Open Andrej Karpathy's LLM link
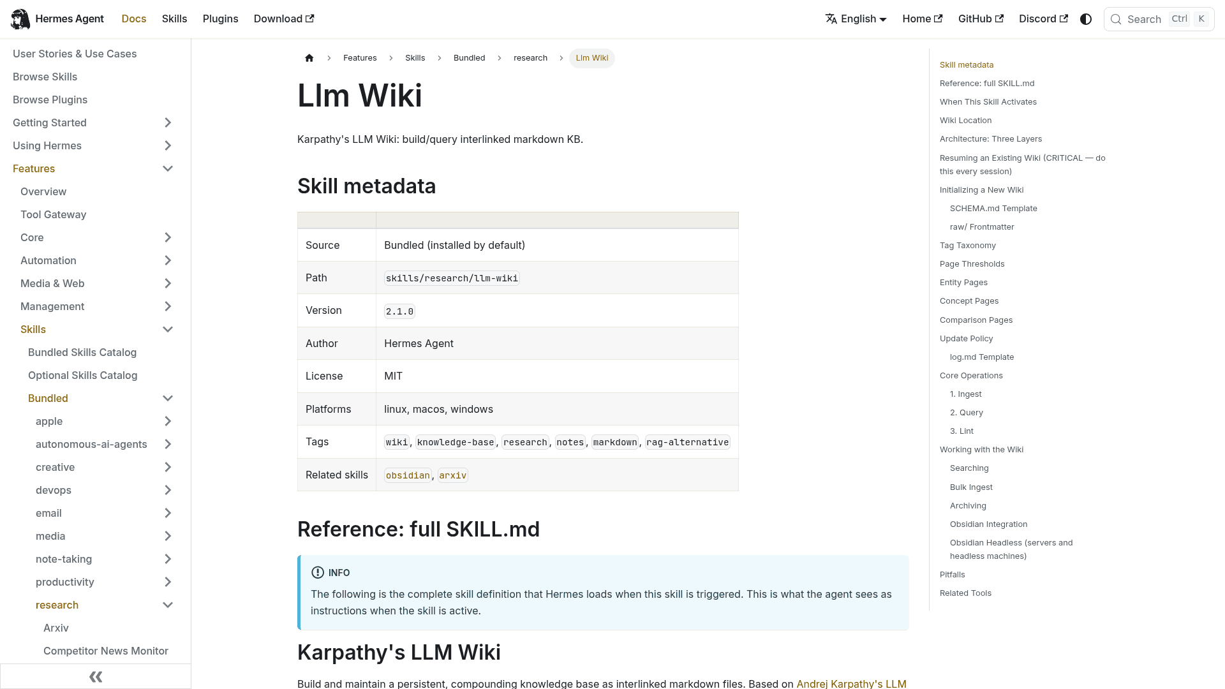Viewport: 1225px width, 689px height. pos(851,683)
